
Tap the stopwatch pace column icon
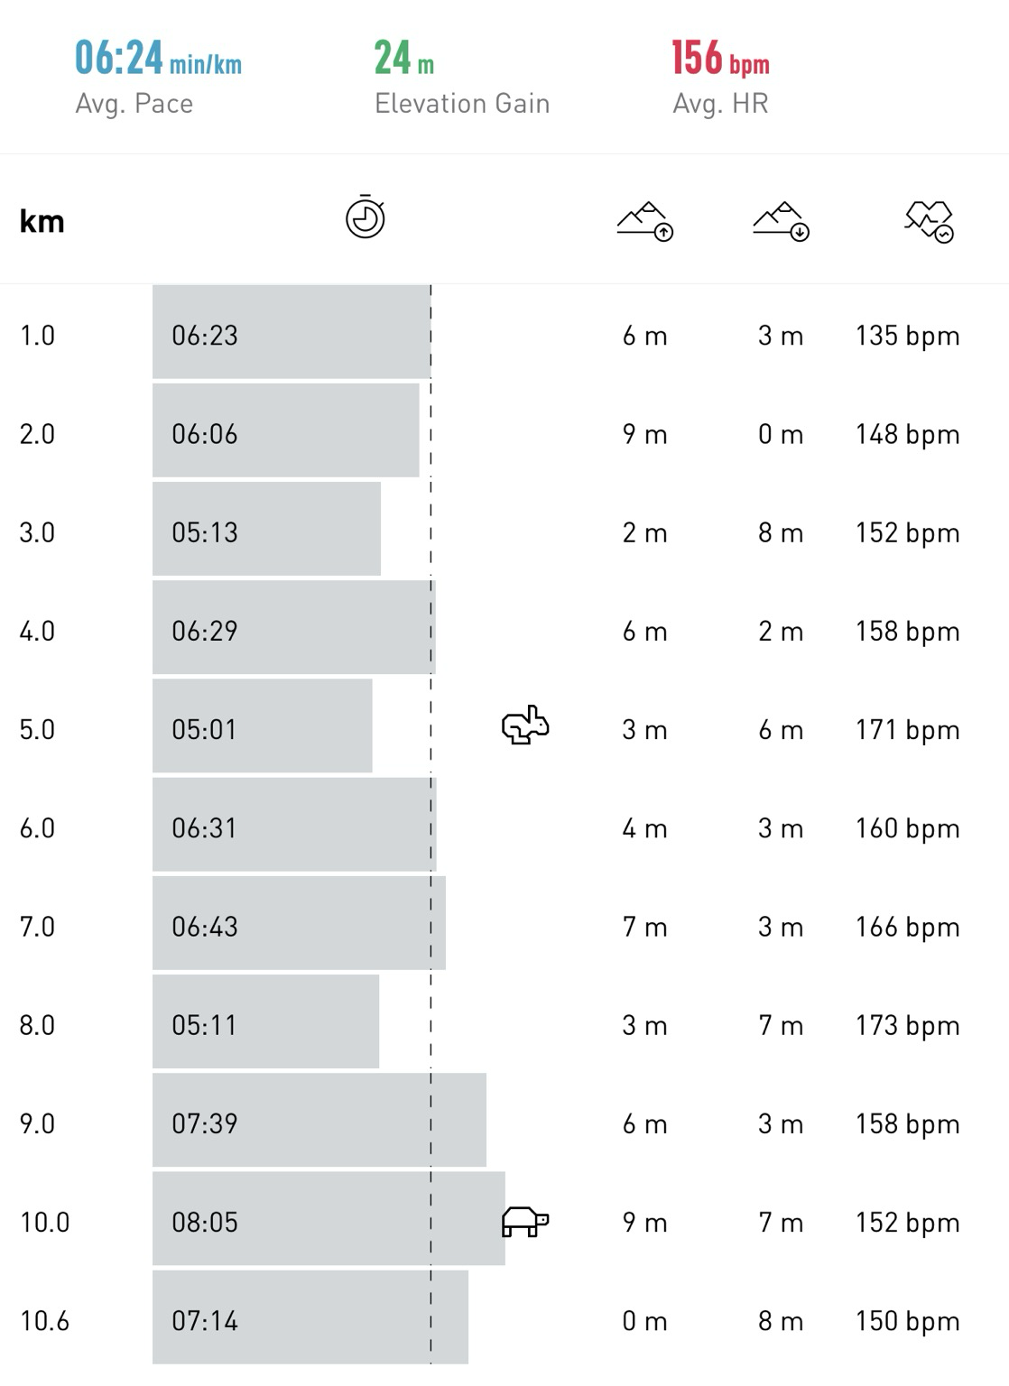[366, 217]
